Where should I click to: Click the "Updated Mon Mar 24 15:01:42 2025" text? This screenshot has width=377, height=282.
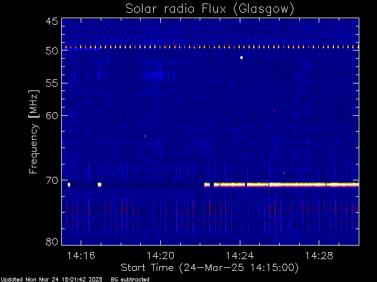pos(51,280)
